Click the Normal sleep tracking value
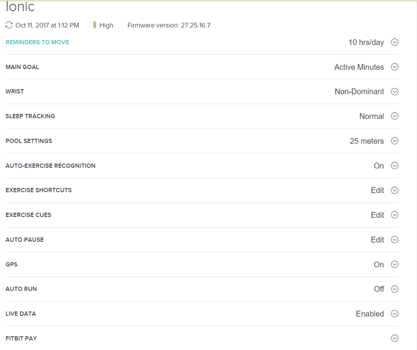 click(x=372, y=116)
